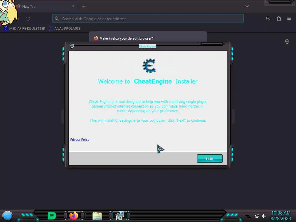Click "Make Firefox your default browser?" prompt text
The height and width of the screenshot is (222, 296).
(126, 38)
